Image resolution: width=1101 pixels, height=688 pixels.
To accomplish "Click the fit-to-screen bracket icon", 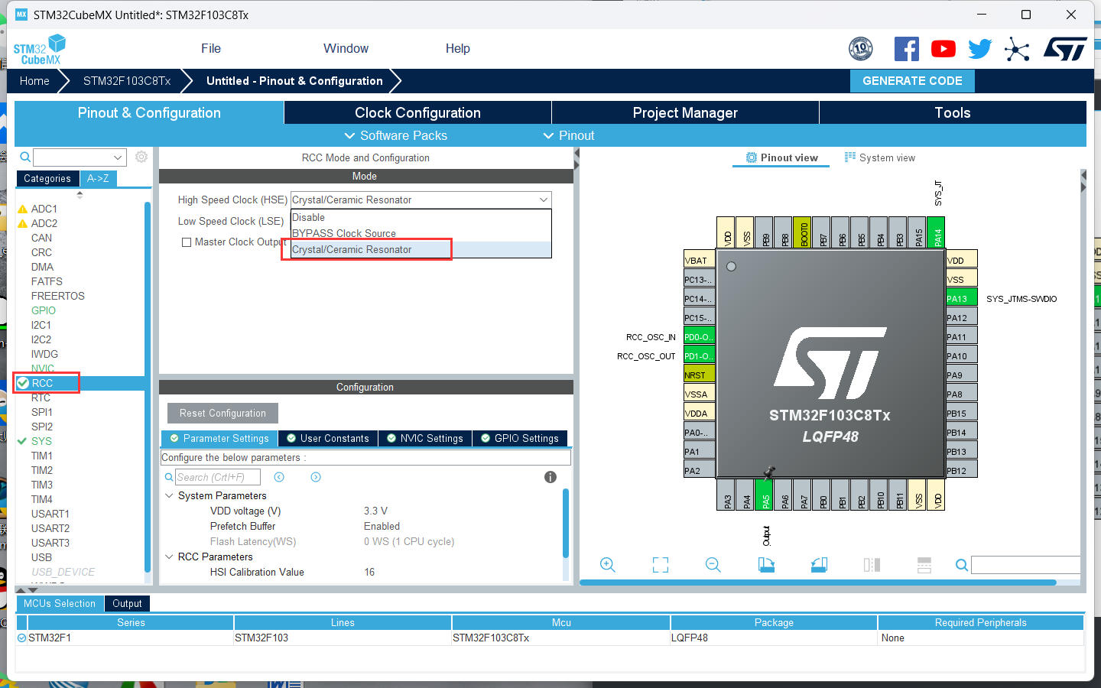I will (x=661, y=565).
